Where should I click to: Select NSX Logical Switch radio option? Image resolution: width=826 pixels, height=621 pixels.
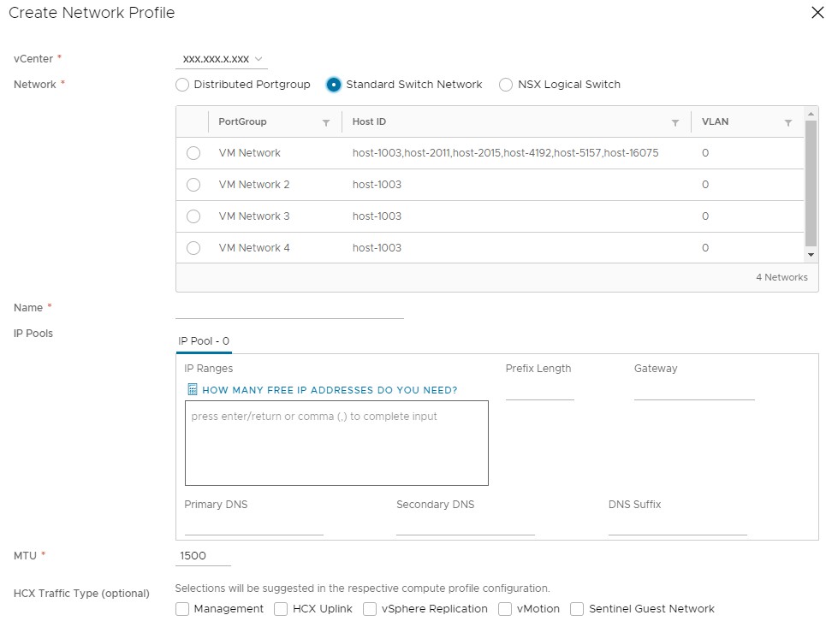click(x=506, y=85)
